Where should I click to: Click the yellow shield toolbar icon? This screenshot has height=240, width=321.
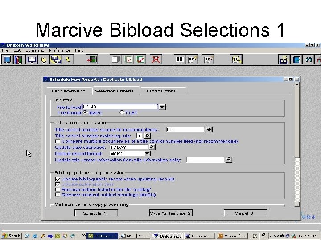(x=44, y=60)
